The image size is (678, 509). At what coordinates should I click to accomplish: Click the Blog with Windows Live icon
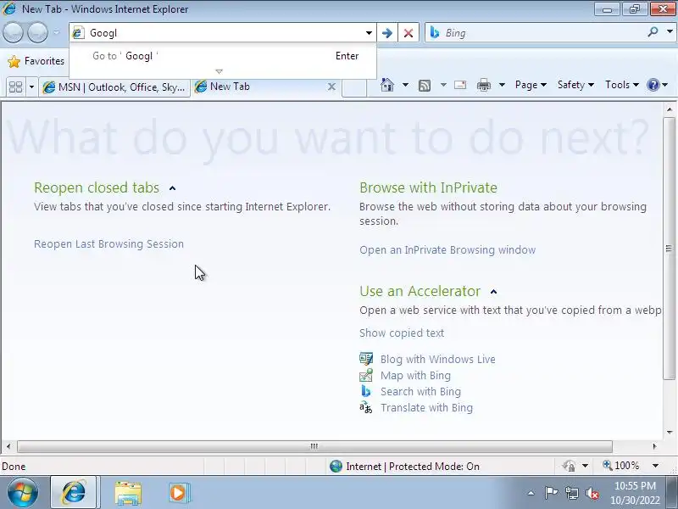(x=366, y=359)
